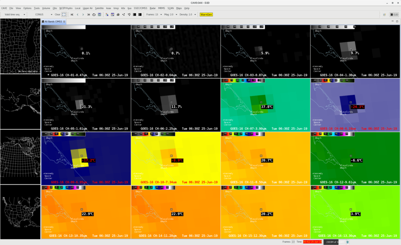Jump to the first frame
Image resolution: width=401 pixels, height=245 pixels.
[x=72, y=14]
